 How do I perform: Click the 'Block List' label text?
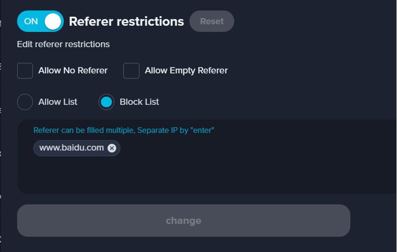(139, 102)
